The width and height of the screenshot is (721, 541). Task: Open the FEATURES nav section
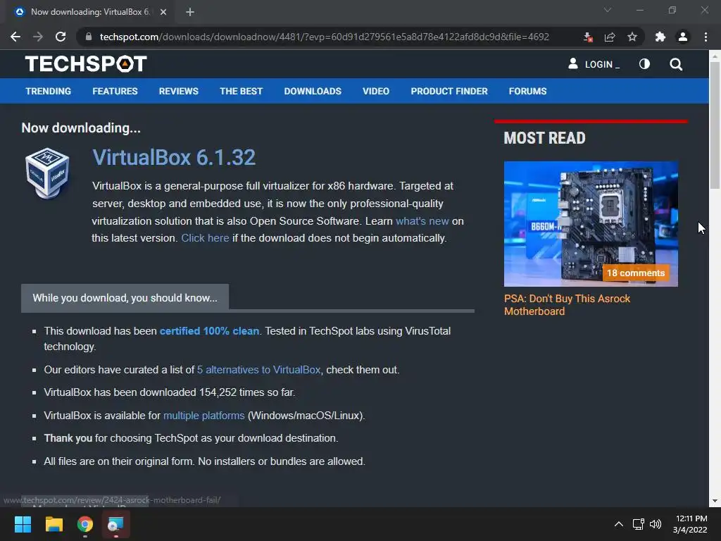pos(115,91)
